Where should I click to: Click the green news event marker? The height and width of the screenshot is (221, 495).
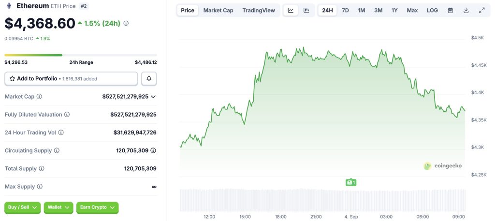351,182
